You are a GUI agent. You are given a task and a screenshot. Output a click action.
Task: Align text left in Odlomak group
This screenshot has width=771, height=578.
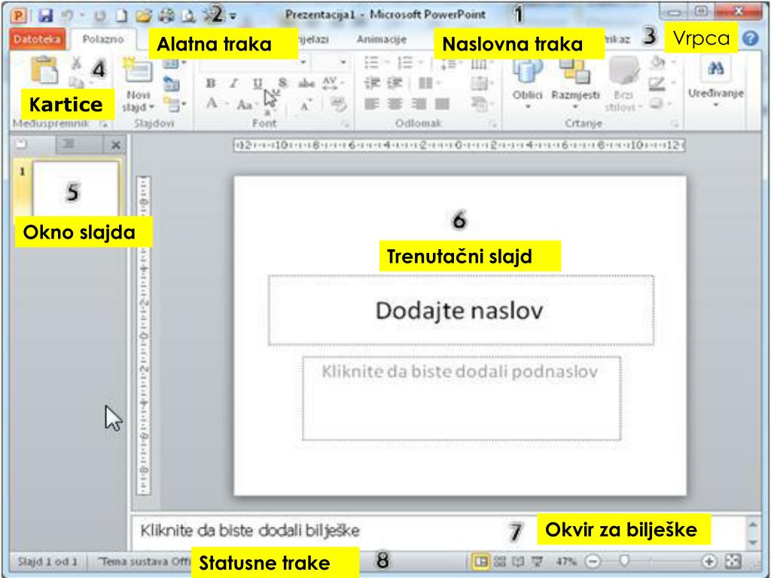click(x=372, y=104)
